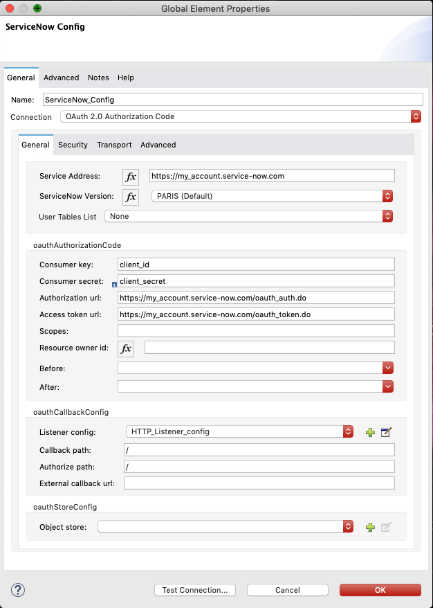Click the fx icon next to ServiceNow Version
Image resolution: width=433 pixels, height=608 pixels.
pos(131,197)
